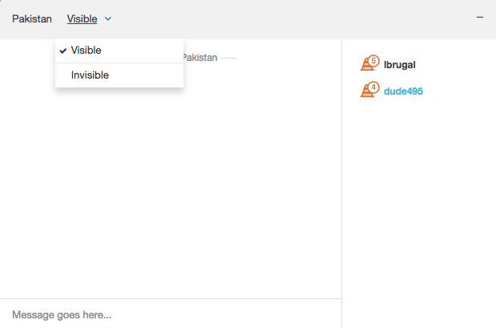496x328 pixels.
Task: Open dude495's blue username link
Action: [x=403, y=91]
